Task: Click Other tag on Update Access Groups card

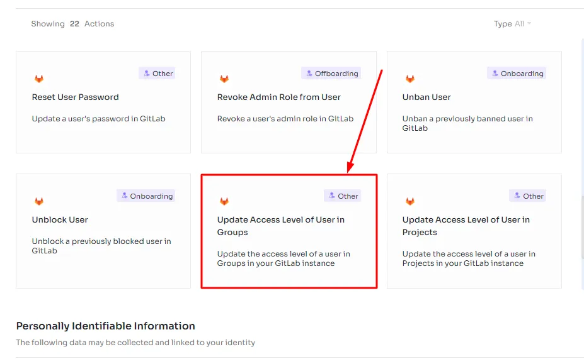Action: coord(342,196)
